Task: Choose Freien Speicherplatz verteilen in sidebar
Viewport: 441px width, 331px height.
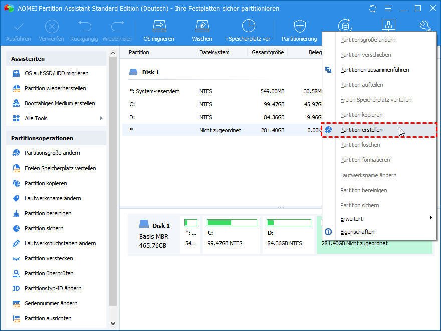Action: coord(60,168)
